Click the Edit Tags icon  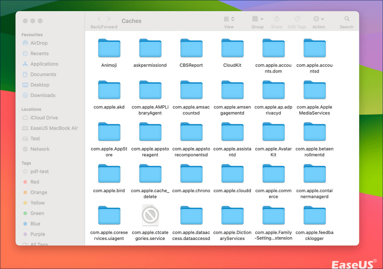[x=297, y=19]
